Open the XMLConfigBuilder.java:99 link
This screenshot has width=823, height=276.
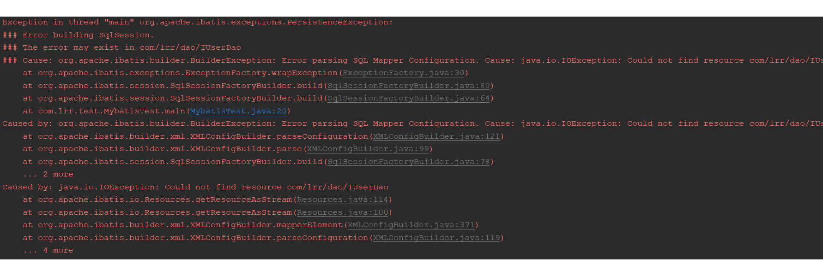368,149
